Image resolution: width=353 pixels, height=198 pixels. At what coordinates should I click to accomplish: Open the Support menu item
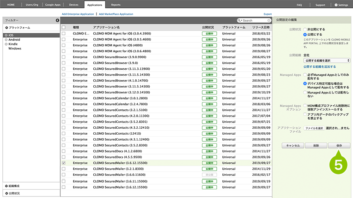tap(320, 5)
